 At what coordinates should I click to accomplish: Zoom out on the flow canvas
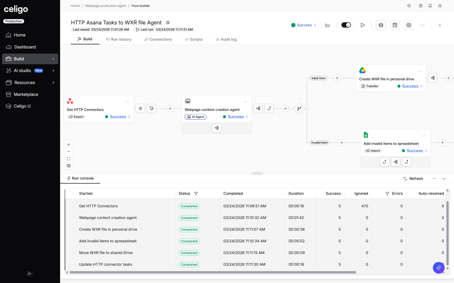(69, 152)
